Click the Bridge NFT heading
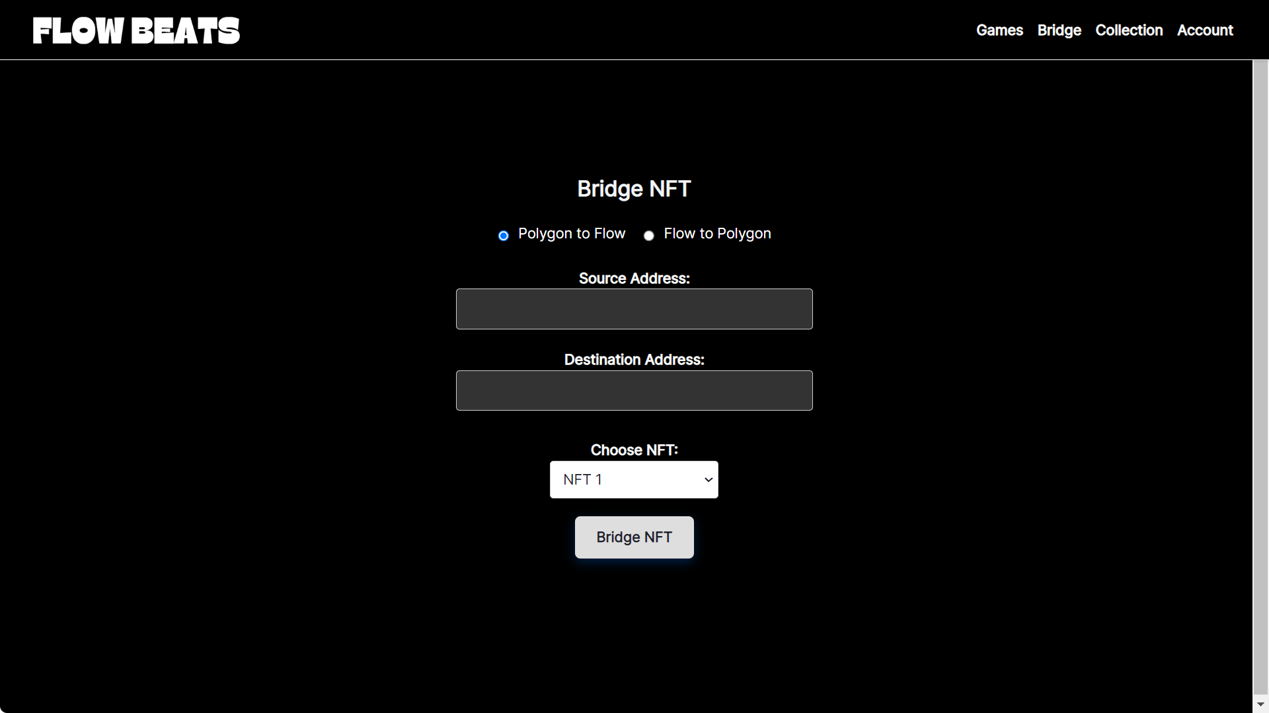Image resolution: width=1269 pixels, height=713 pixels. pos(634,189)
